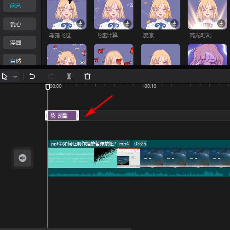Delete the selected clip
Viewport: 230px width, 230px height.
87,76
